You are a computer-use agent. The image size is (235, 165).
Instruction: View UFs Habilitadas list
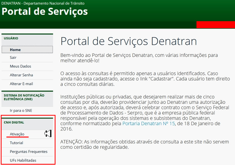(23, 160)
